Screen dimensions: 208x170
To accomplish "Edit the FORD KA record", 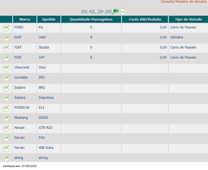I will pyautogui.click(x=6, y=28).
